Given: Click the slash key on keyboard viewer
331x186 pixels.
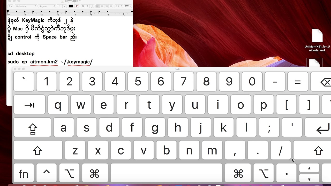Looking at the screenshot, I should pos(281,150).
